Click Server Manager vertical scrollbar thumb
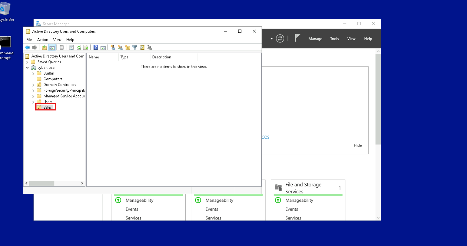 378,99
